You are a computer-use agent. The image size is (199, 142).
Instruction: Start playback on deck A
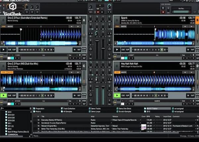[x=4, y=50]
